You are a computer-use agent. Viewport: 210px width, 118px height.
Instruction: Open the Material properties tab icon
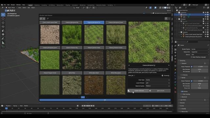click(175, 88)
